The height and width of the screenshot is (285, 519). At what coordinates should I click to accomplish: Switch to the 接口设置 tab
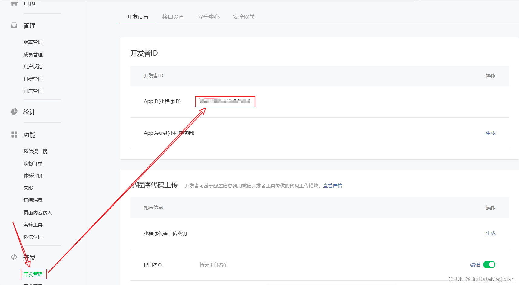click(x=173, y=17)
